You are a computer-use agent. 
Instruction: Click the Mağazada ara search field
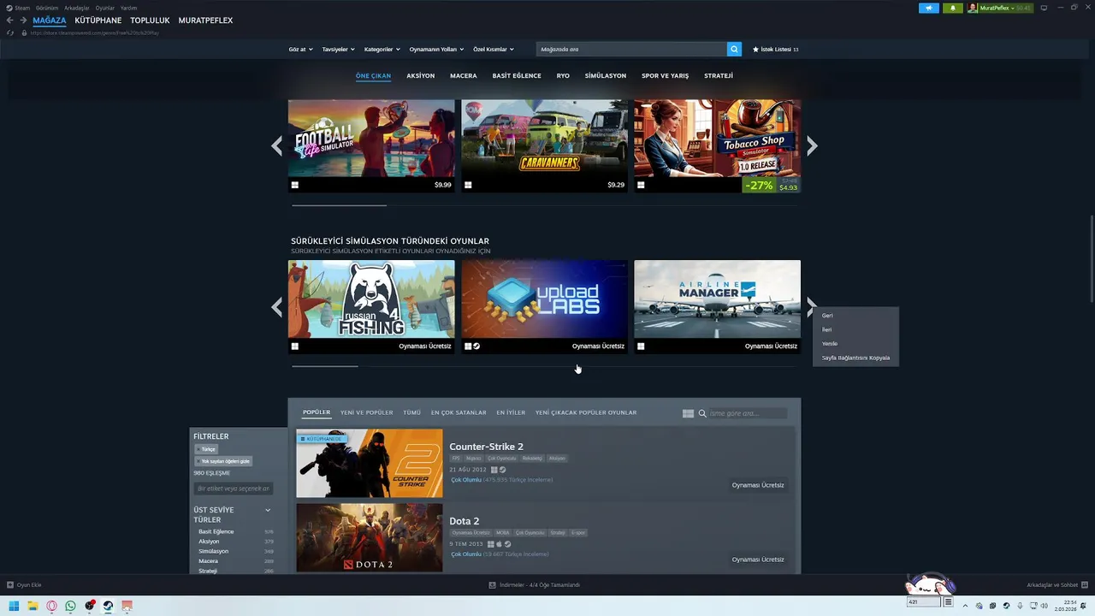pyautogui.click(x=631, y=50)
